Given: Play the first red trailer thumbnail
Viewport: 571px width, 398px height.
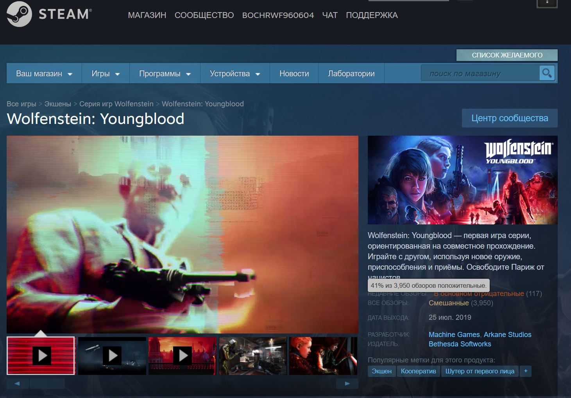Looking at the screenshot, I should tap(41, 356).
